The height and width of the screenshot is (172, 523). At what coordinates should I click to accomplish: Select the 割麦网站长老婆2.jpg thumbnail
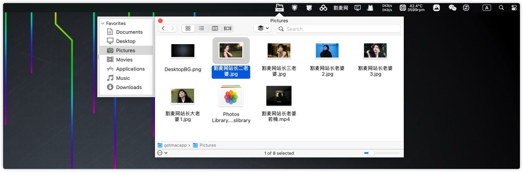coord(327,50)
